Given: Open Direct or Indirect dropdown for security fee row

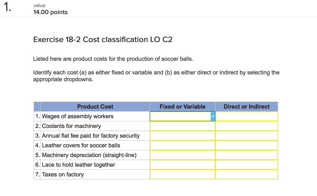Looking at the screenshot, I should [246, 136].
